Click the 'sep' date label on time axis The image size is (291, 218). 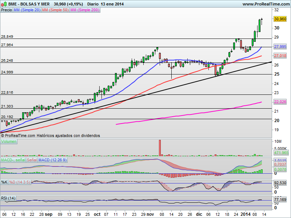(49, 214)
